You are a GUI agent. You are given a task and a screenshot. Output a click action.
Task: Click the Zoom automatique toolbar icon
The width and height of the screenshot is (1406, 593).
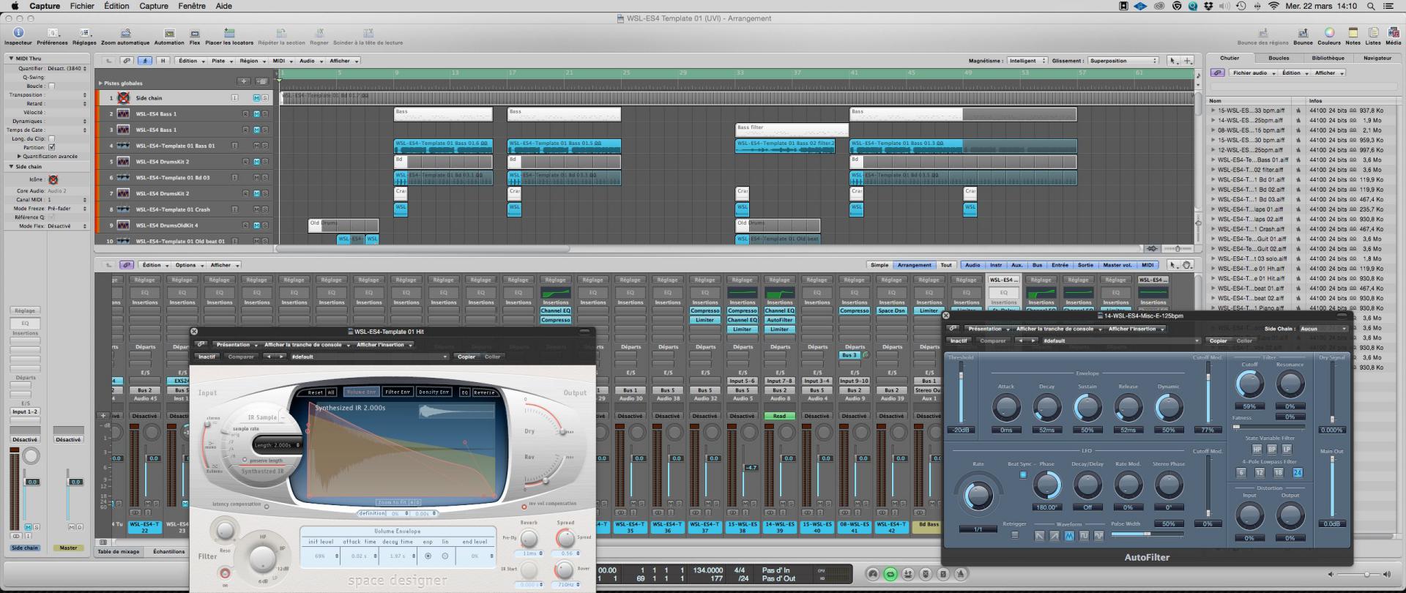[x=125, y=33]
